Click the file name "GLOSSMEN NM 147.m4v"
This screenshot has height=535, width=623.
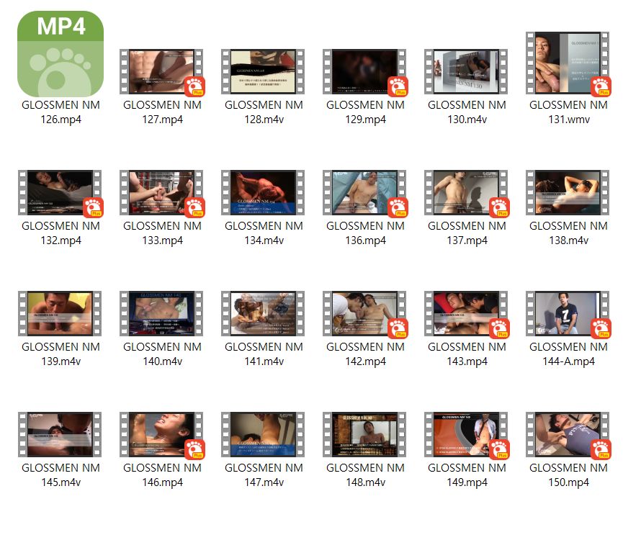(264, 475)
